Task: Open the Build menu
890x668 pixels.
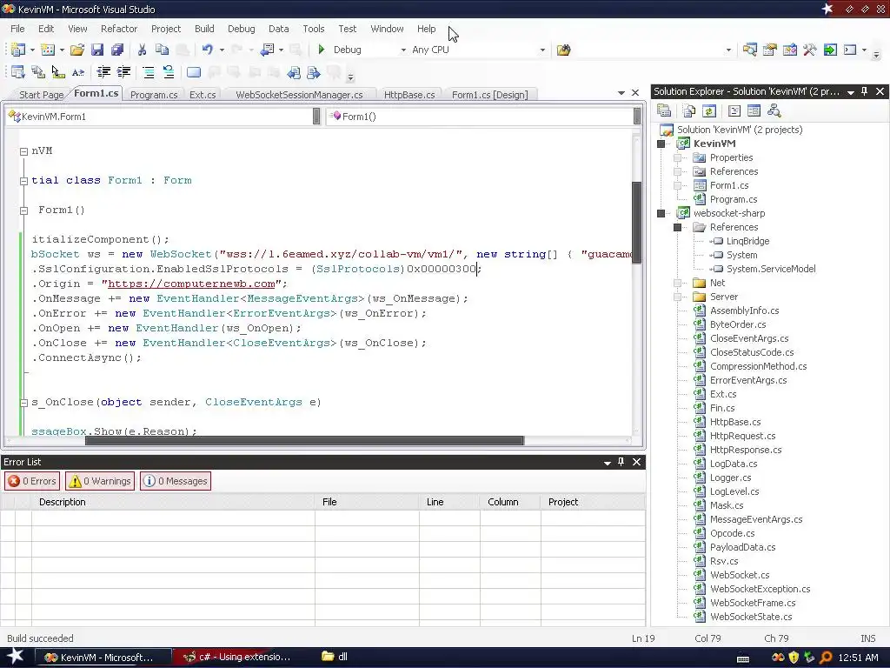Action: point(204,29)
